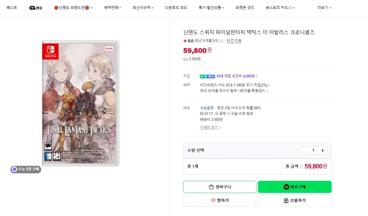This screenshot has height=216, width=368.
Task: Open the 다운로드 코드 menu item
Action: coord(176,7)
